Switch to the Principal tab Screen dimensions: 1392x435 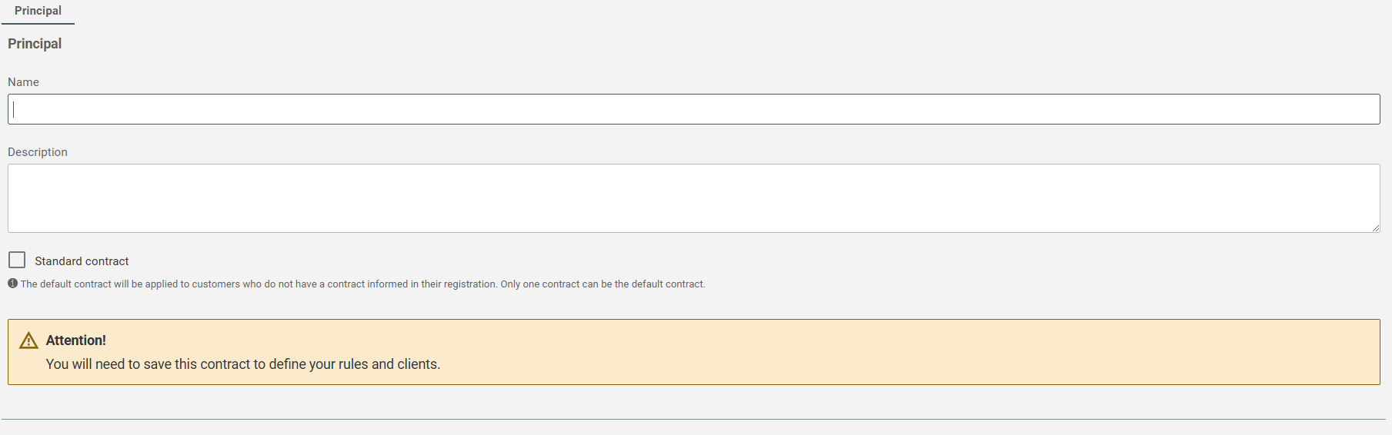coord(38,11)
